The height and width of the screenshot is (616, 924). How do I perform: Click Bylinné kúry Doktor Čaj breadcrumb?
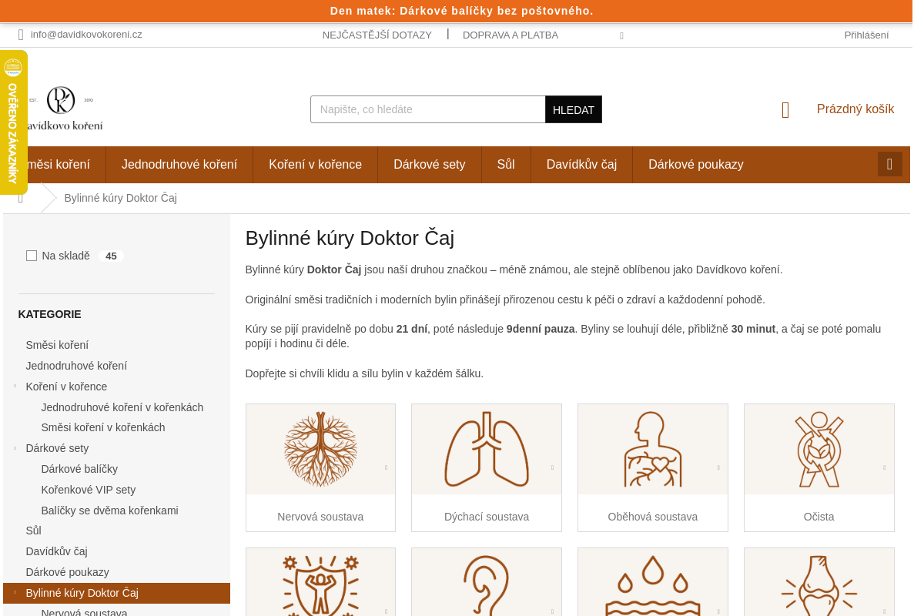(x=121, y=198)
